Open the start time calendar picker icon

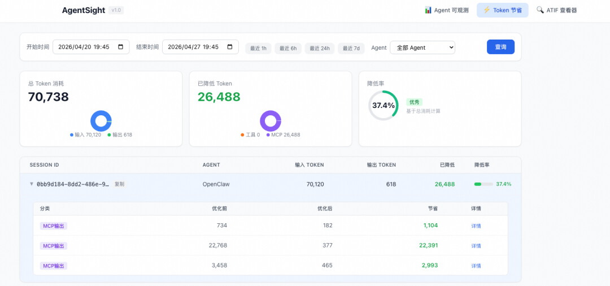coord(121,47)
